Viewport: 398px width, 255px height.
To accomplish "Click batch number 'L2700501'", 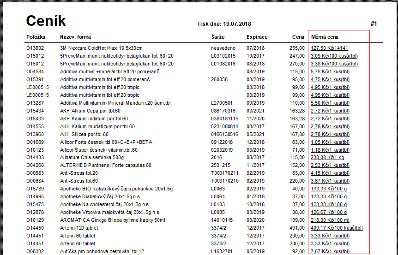I will (x=222, y=103).
